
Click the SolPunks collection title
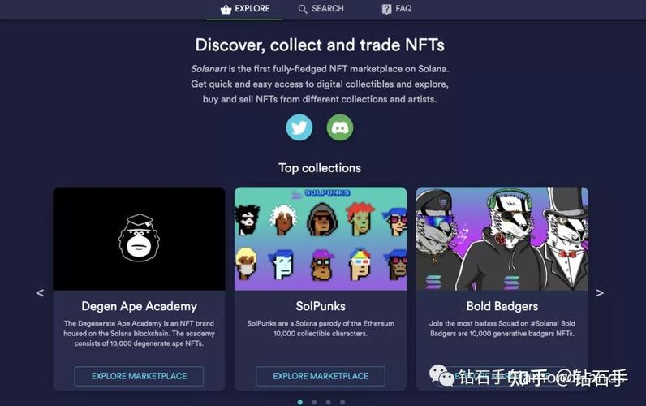tap(321, 306)
